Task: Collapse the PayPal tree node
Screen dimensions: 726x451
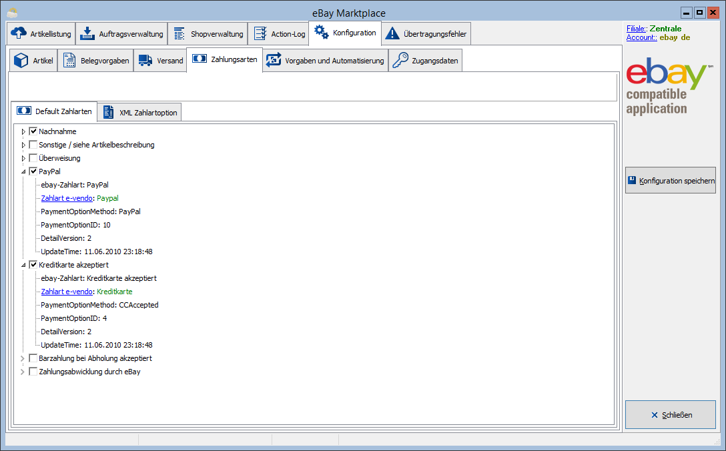Action: [x=23, y=171]
